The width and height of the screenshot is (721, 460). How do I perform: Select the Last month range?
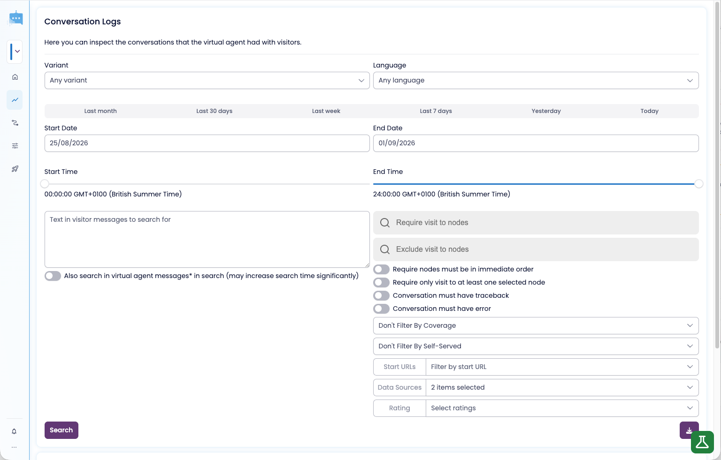pyautogui.click(x=100, y=111)
